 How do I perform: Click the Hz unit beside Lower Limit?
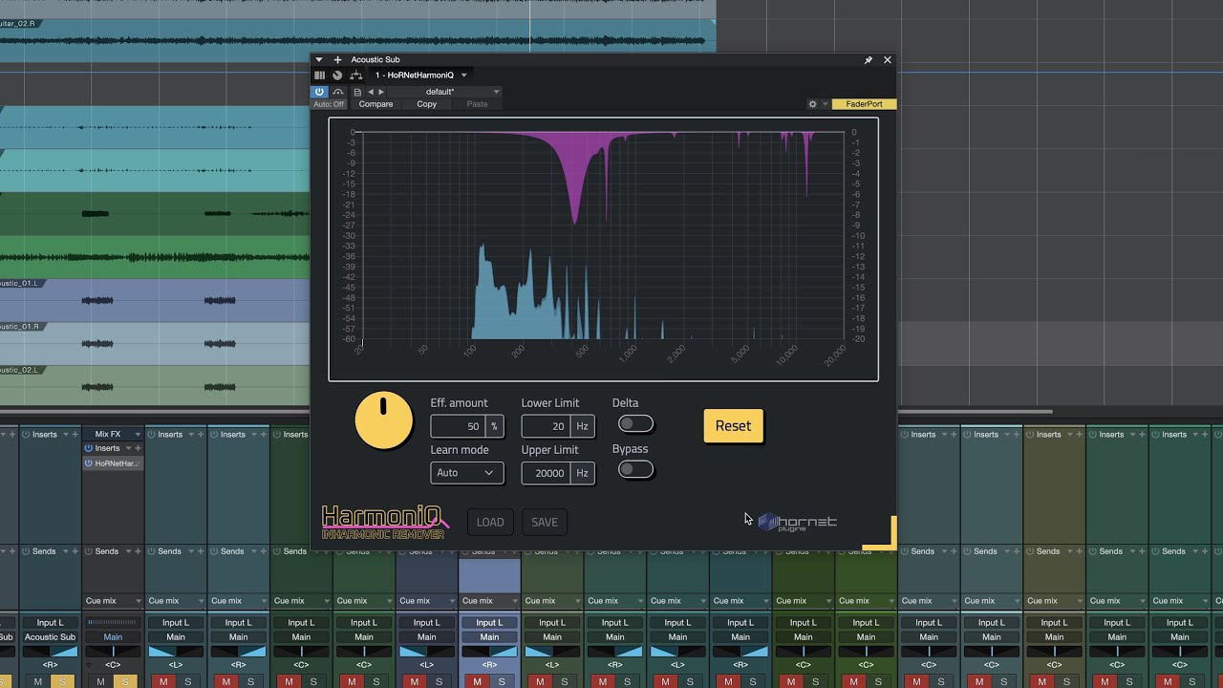tap(582, 426)
